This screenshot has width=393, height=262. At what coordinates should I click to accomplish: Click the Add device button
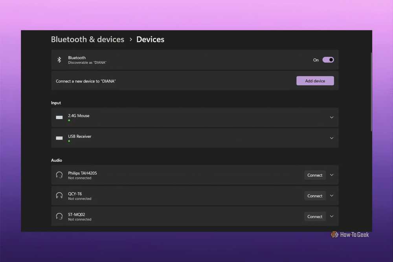click(315, 81)
